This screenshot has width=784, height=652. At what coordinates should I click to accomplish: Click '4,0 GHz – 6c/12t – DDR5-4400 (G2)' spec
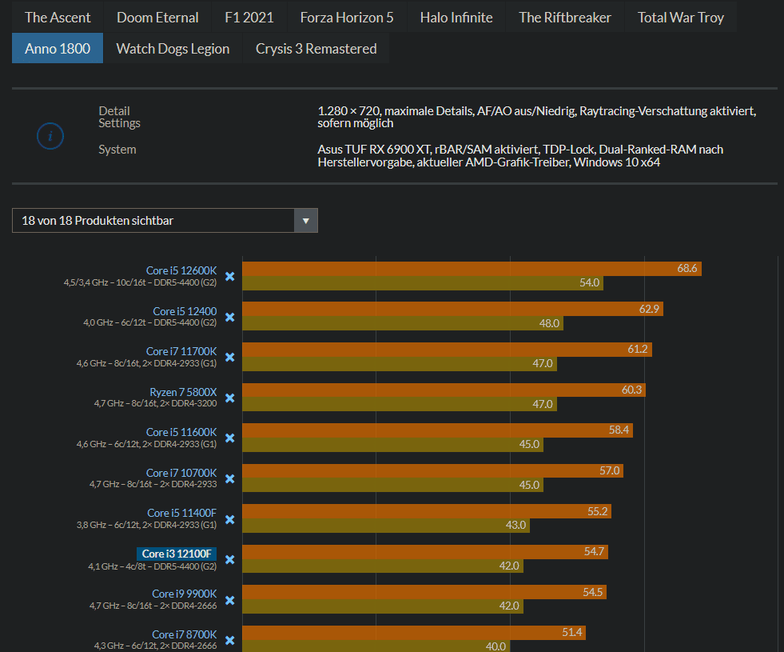tap(150, 322)
